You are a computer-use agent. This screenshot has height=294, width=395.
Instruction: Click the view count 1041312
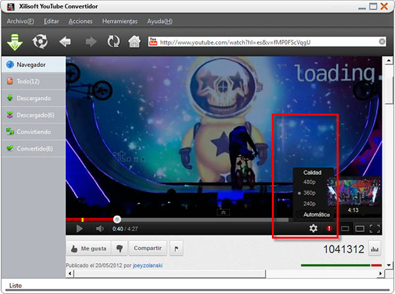coord(344,249)
